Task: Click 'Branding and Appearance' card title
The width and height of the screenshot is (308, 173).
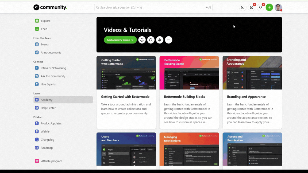Action: 246,97
